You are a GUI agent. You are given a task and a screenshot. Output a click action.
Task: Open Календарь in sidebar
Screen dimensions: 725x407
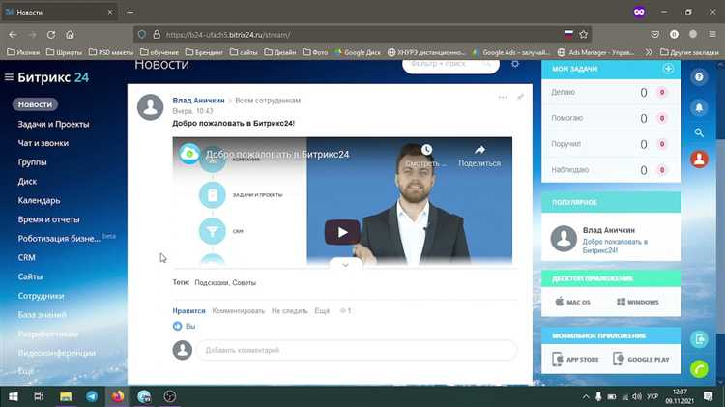39,200
